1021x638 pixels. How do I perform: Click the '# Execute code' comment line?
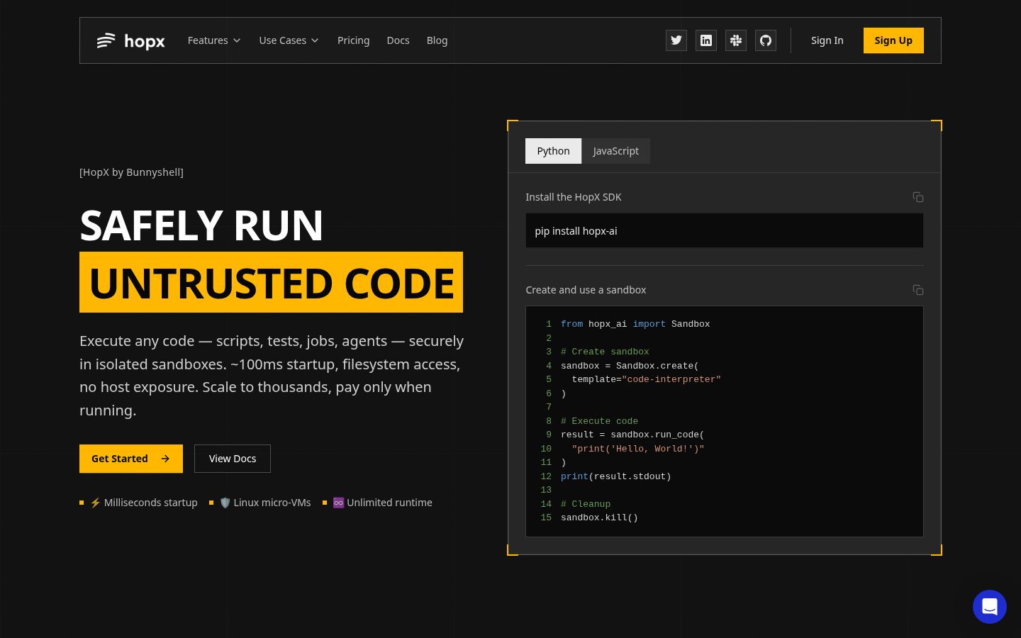tap(599, 421)
